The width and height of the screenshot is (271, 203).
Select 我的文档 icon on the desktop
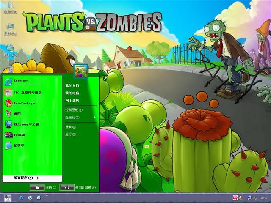(10, 7)
